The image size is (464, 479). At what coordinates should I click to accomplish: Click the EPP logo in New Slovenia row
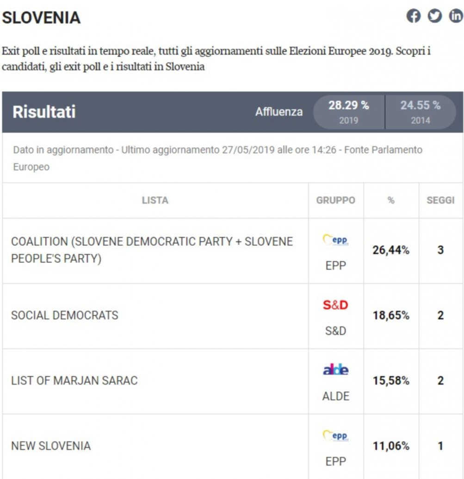coord(335,435)
